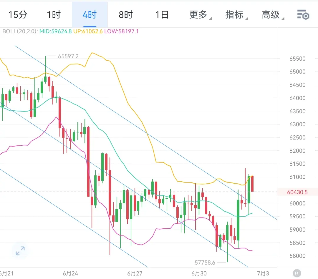
Task: Open the chart settings icon
Action: 303,15
